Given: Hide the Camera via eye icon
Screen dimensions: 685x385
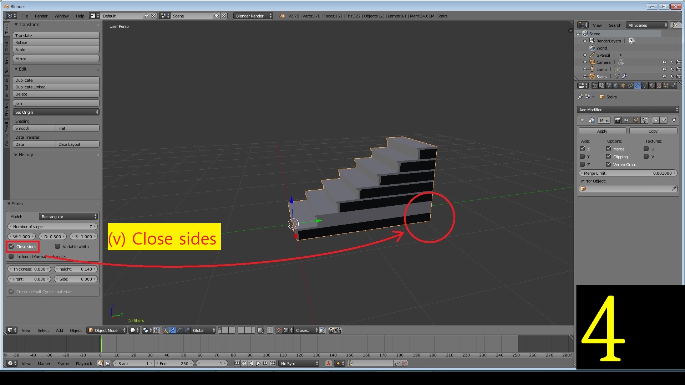Looking at the screenshot, I should click(664, 62).
